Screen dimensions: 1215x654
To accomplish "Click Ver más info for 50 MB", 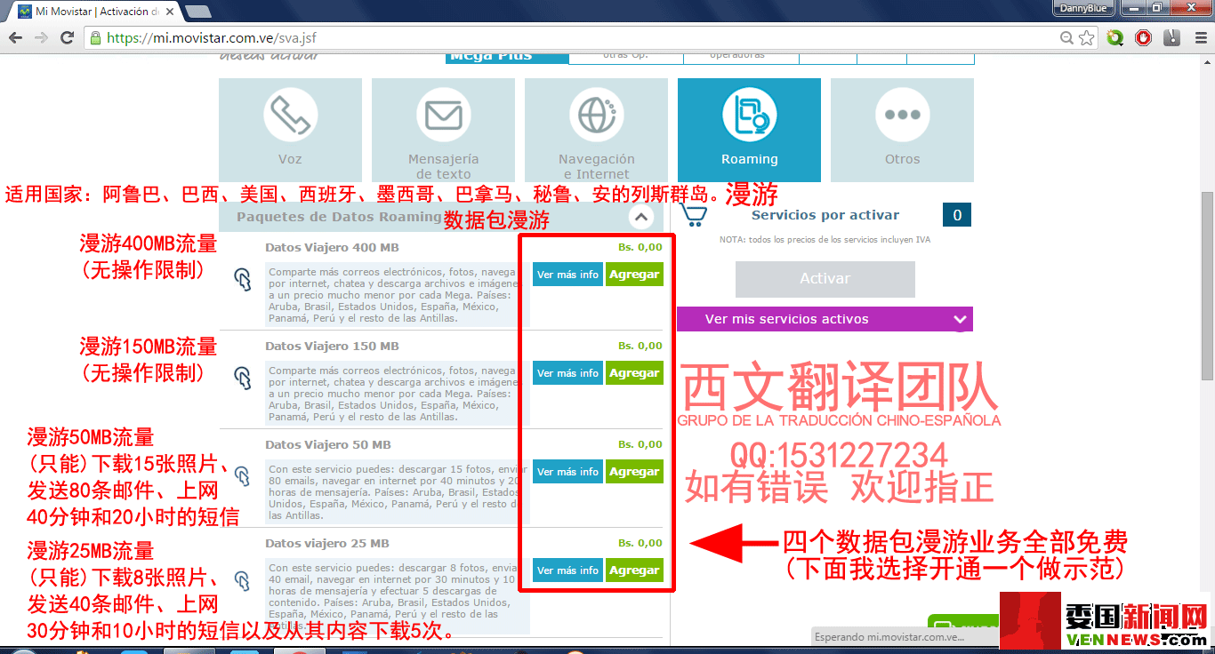I will (567, 472).
